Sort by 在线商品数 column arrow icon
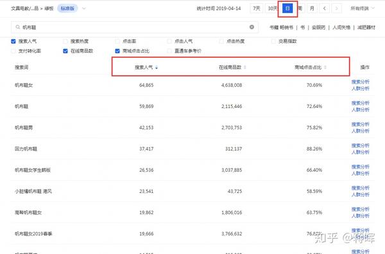 click(245, 67)
